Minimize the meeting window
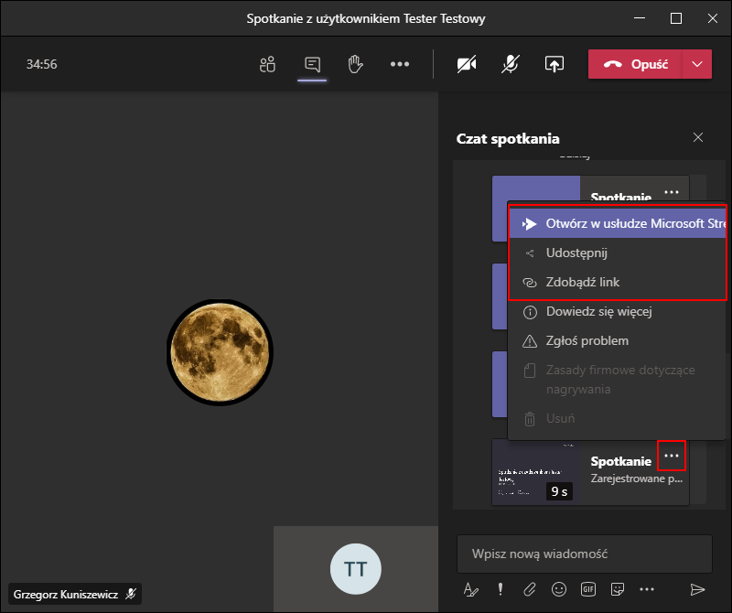The width and height of the screenshot is (732, 613). pos(640,18)
